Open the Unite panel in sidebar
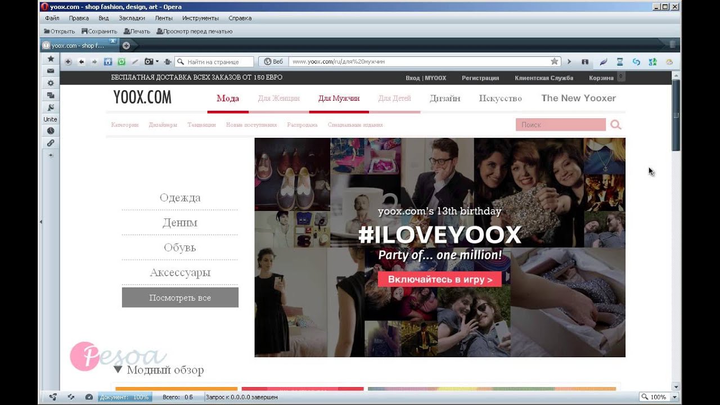 point(51,119)
